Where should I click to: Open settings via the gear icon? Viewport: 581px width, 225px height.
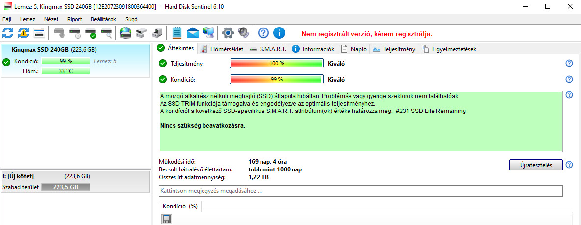(x=228, y=33)
